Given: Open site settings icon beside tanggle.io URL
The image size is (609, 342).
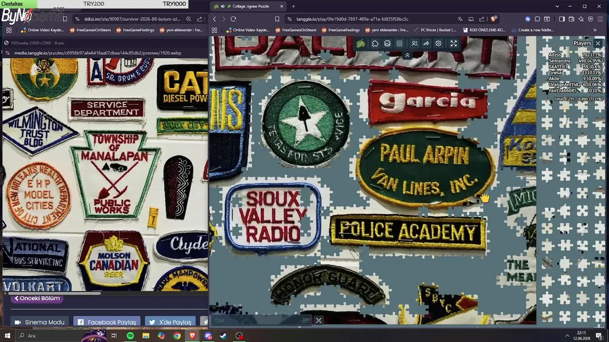Looking at the screenshot, I should pyautogui.click(x=289, y=19).
